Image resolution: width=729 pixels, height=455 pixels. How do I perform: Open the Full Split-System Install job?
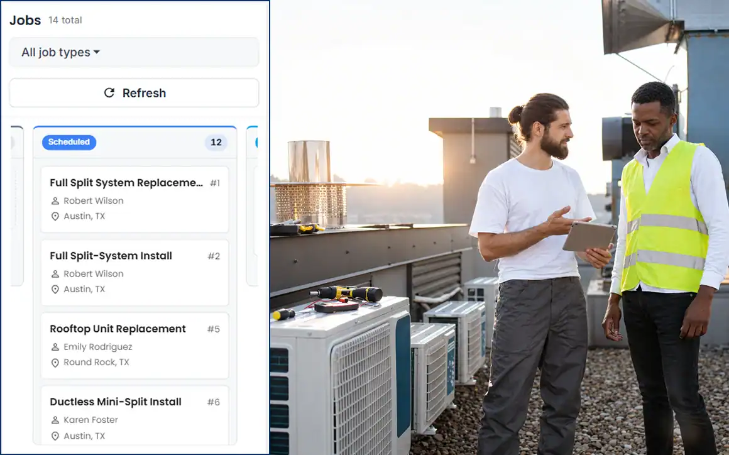pos(135,272)
